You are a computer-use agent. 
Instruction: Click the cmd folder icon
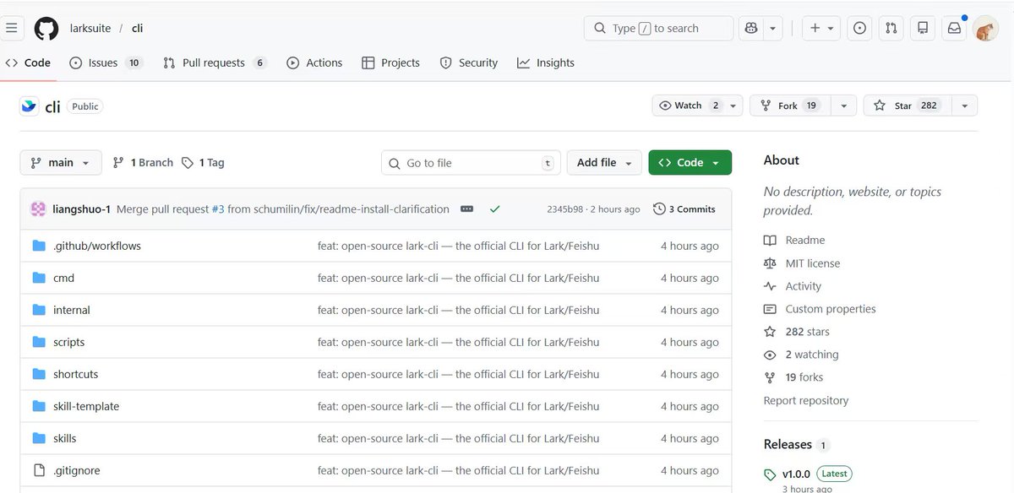[x=38, y=278]
